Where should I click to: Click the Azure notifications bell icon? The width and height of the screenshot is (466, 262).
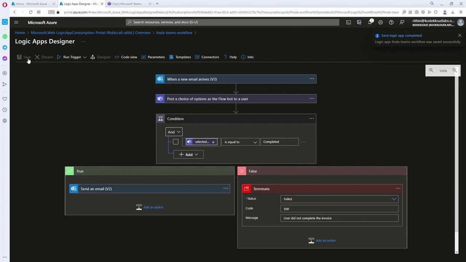point(370,22)
